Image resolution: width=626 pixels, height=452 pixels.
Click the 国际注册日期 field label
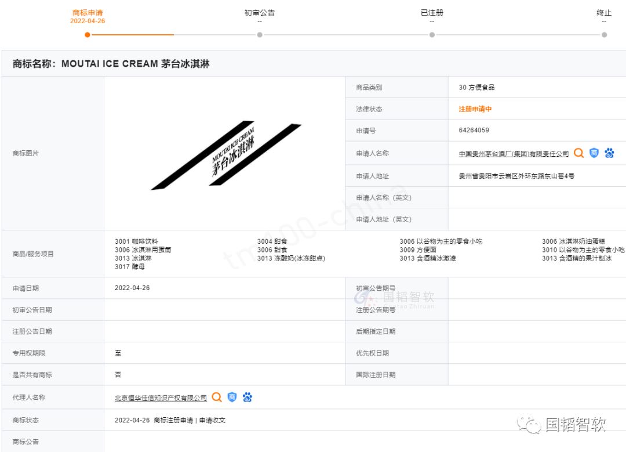coord(376,374)
